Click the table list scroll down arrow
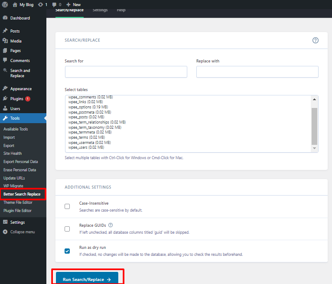 [x=314, y=148]
